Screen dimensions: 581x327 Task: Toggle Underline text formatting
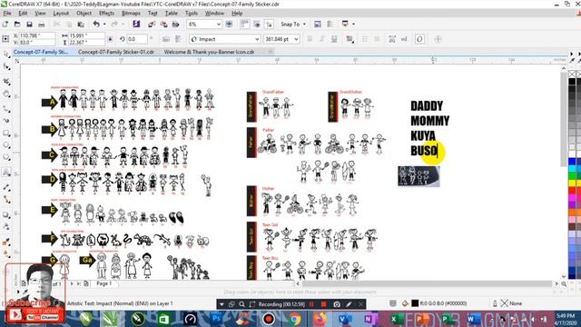click(334, 39)
